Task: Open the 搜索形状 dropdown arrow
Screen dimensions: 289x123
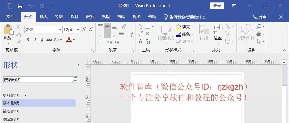Action: (x=69, y=79)
